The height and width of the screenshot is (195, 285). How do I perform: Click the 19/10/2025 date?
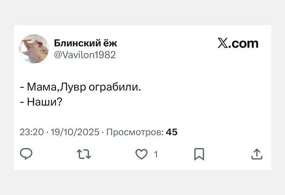point(75,132)
